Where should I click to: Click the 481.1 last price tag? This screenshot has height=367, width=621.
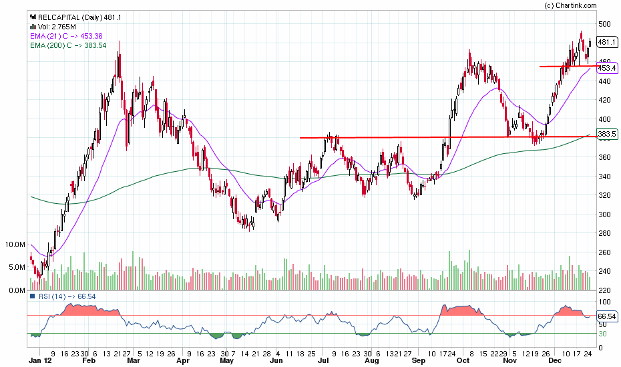[x=607, y=42]
